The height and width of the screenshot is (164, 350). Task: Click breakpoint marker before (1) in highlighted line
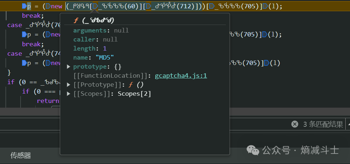point(264,6)
